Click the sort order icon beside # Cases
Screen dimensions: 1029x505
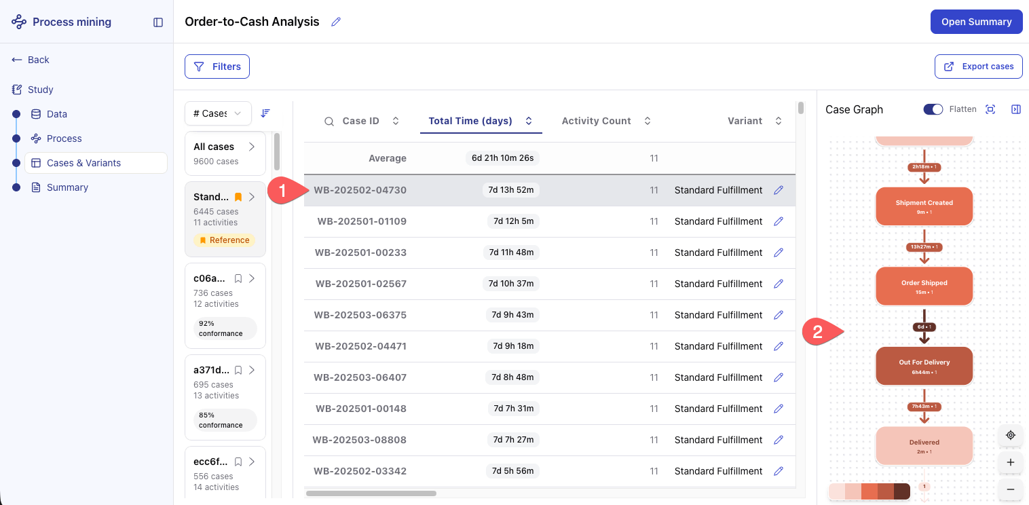265,113
